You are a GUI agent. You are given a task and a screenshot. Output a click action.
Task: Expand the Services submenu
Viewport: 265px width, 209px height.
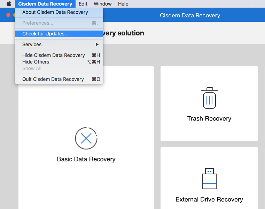point(59,44)
